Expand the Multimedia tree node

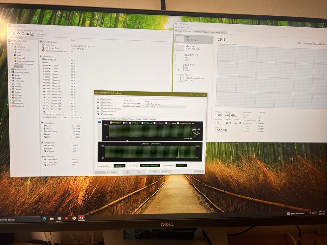pos(10,81)
